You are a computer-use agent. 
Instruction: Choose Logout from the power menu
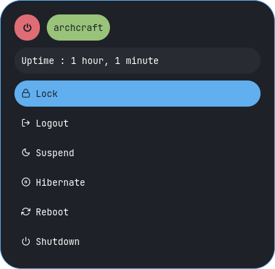52,123
